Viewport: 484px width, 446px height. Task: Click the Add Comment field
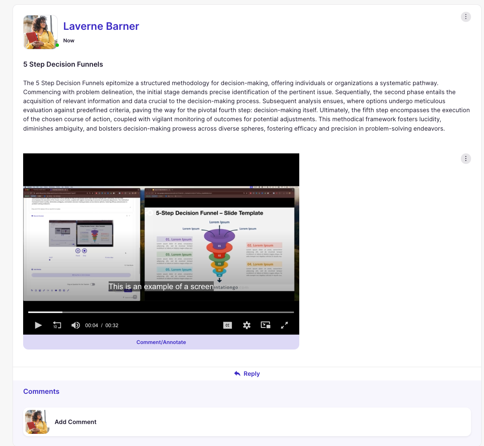point(247,422)
